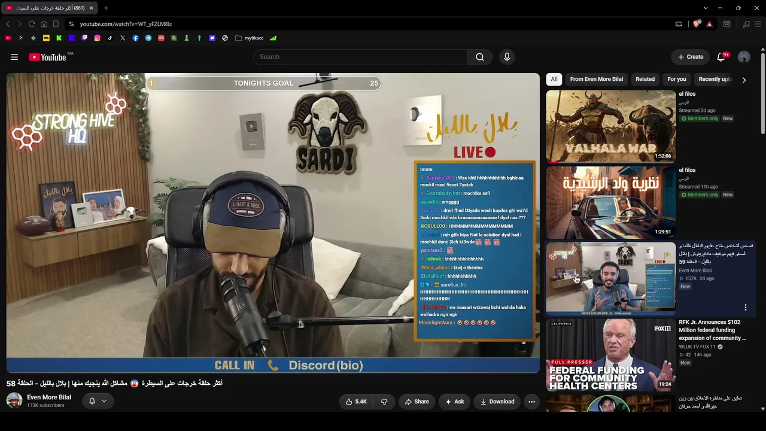Go to the browser home page

pos(44,24)
